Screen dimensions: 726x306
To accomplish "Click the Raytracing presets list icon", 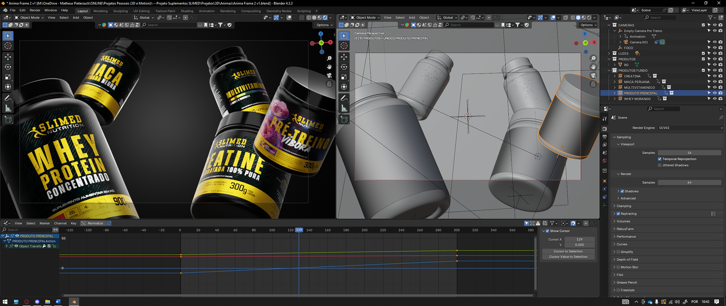I will pyautogui.click(x=713, y=214).
